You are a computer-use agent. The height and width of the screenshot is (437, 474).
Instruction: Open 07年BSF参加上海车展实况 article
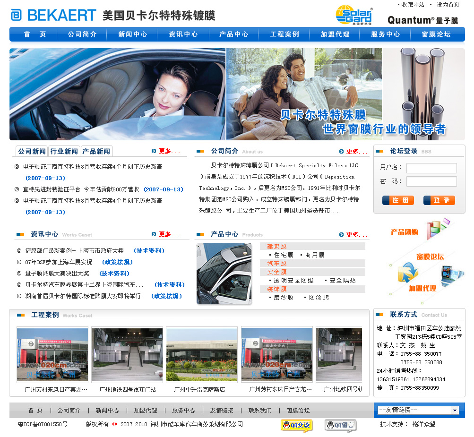(x=59, y=262)
